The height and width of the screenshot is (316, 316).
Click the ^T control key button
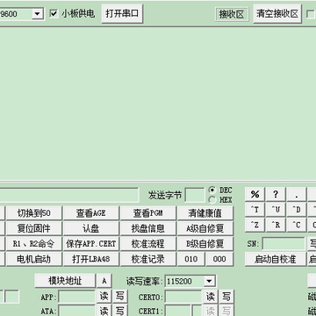click(x=255, y=210)
